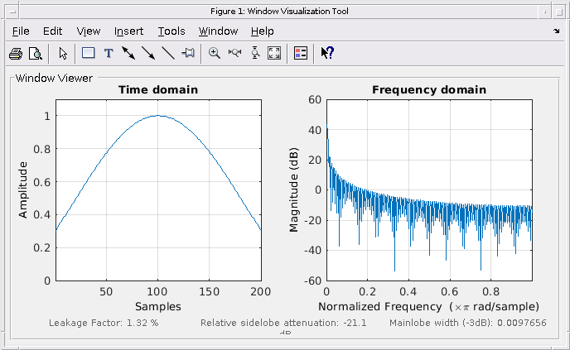Click the time domain curve peak

[157, 116]
